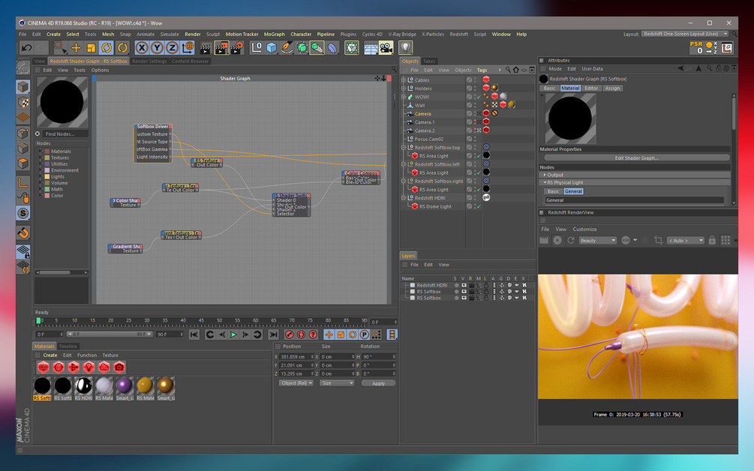Disable the RS Dome Light green checkmark
Viewport: 754px width, 471px height.
tap(479, 207)
